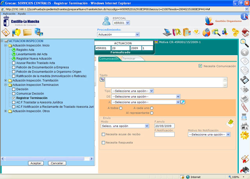250x179 pixels.
Task: Click the yellow gears icon in top toolbar
Action: (235, 32)
